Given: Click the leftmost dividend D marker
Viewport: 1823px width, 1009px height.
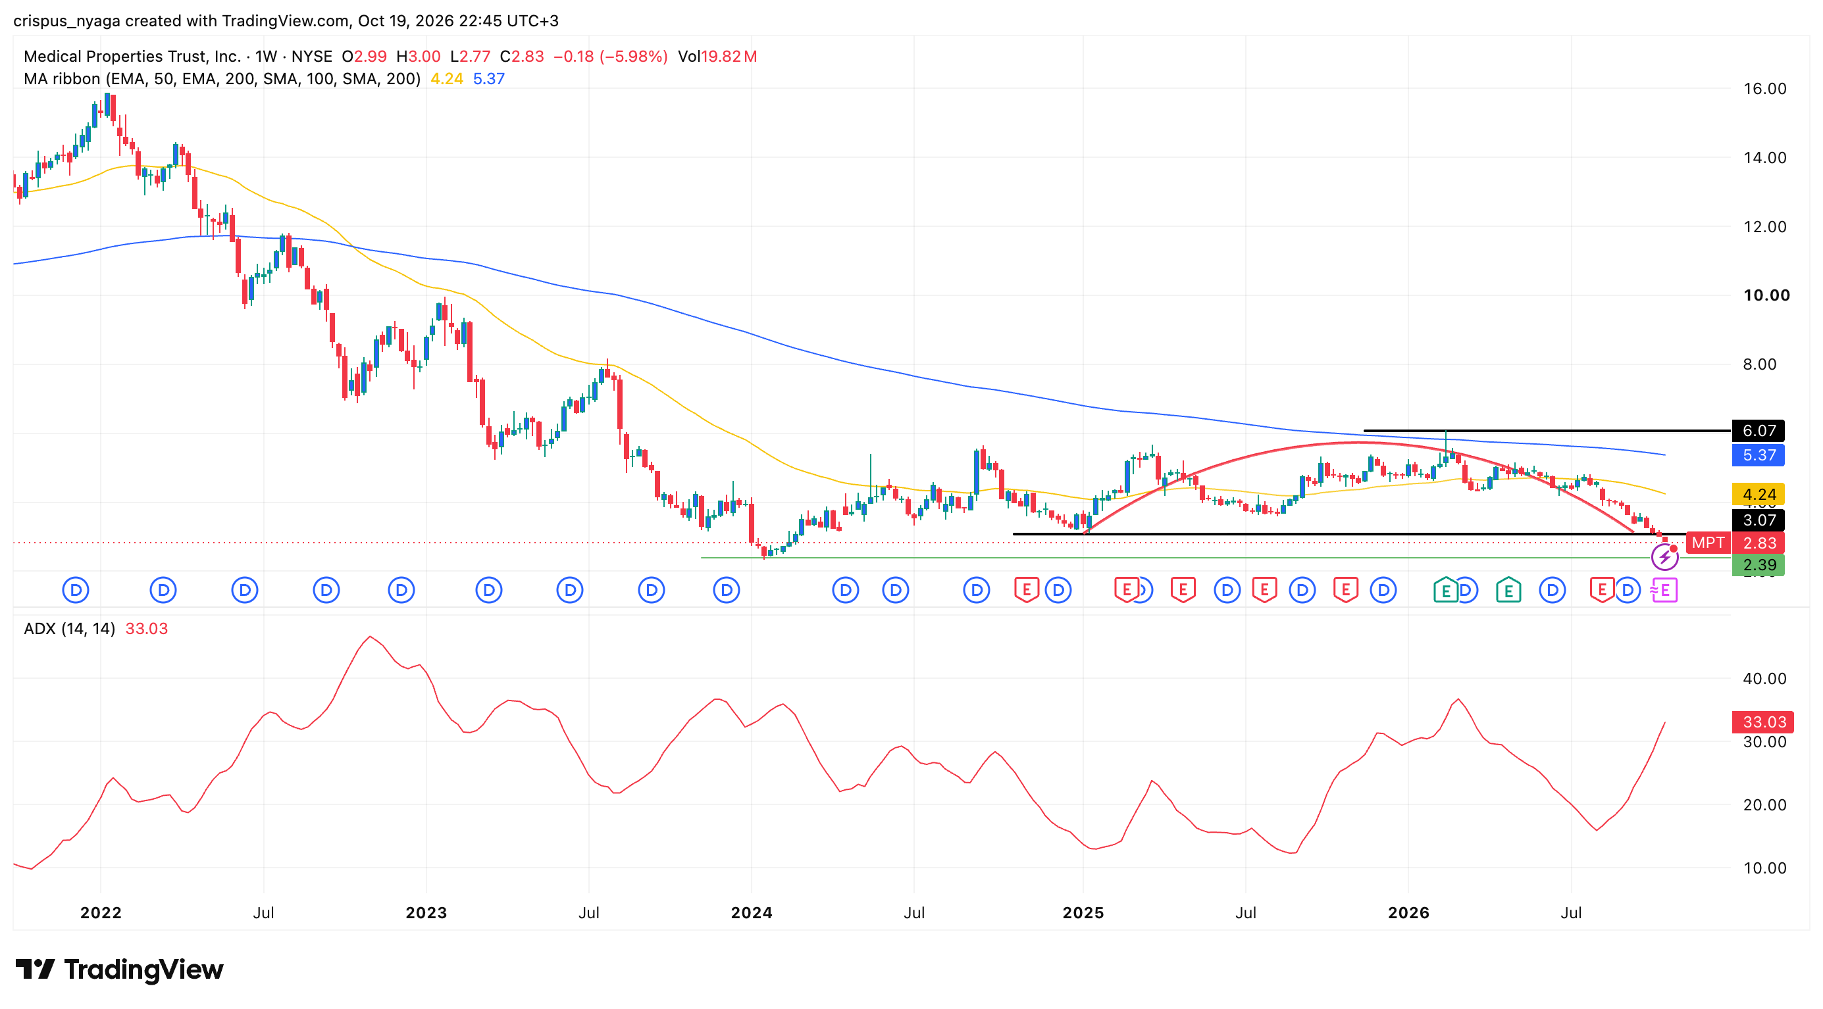Looking at the screenshot, I should (x=76, y=590).
